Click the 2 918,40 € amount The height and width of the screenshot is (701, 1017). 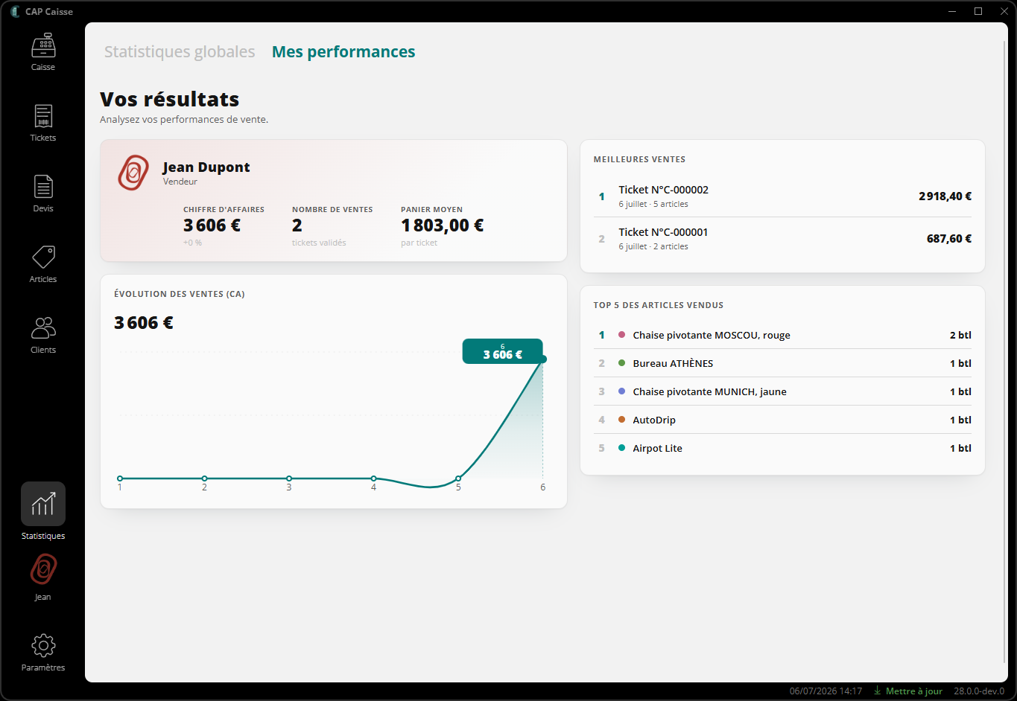945,196
